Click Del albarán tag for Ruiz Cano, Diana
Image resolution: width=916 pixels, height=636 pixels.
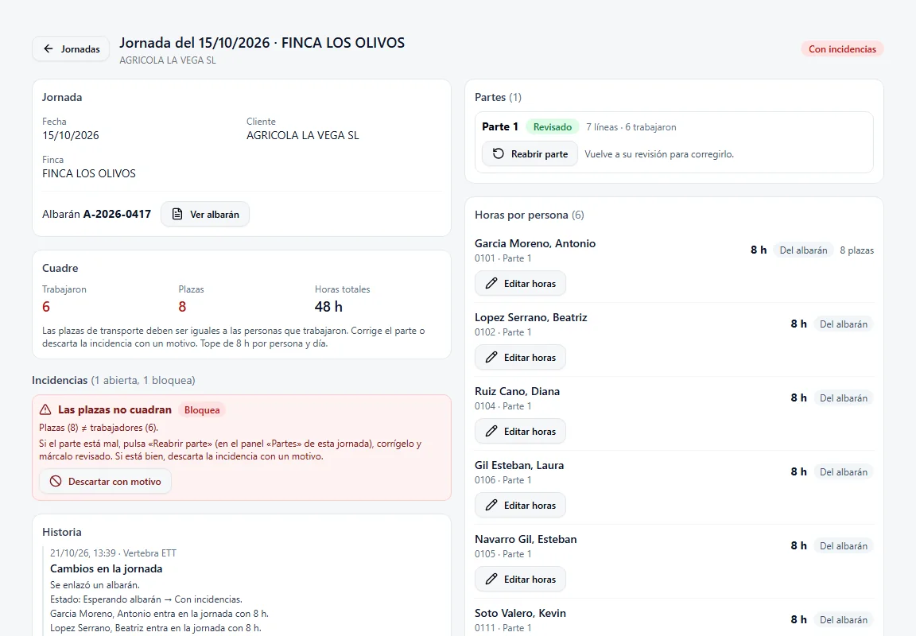tap(843, 398)
